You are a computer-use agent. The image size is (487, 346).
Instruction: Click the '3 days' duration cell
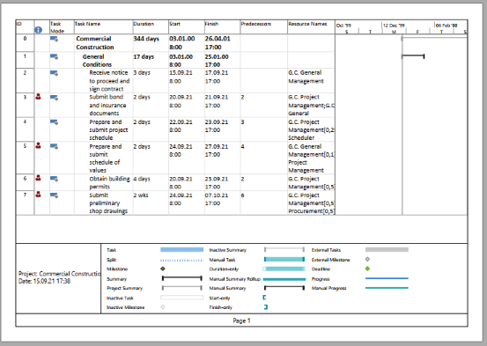(142, 73)
